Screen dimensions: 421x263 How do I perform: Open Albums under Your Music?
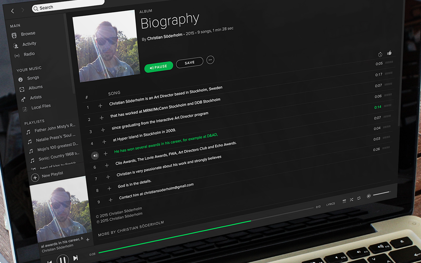point(36,87)
